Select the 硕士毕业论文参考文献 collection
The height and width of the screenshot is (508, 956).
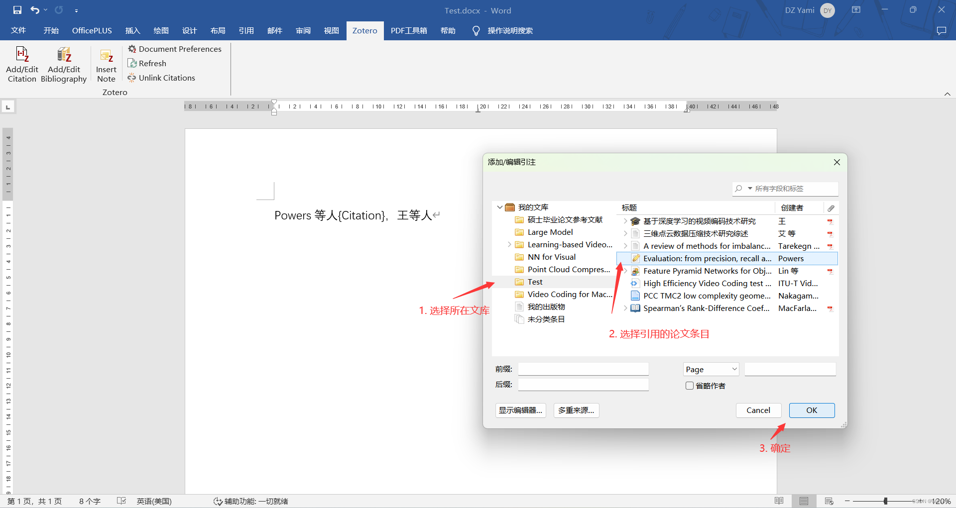(565, 220)
